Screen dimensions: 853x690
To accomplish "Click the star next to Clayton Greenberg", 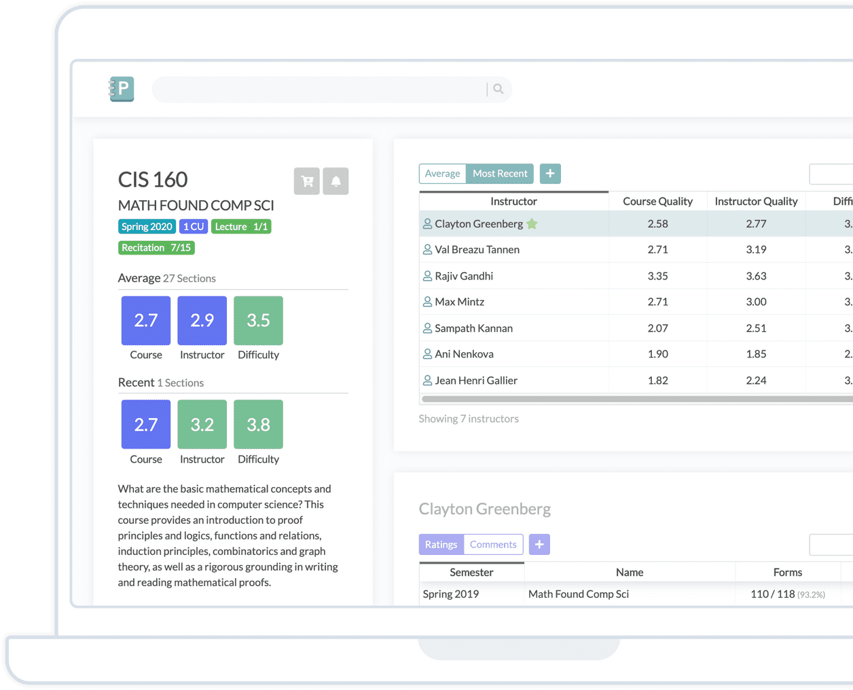I will (x=532, y=224).
